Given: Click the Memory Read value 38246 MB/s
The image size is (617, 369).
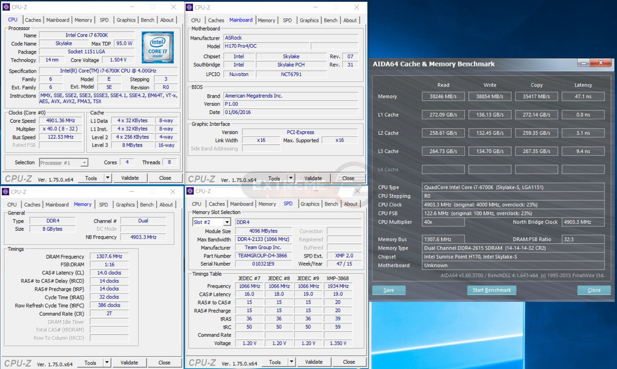Looking at the screenshot, I should [443, 96].
